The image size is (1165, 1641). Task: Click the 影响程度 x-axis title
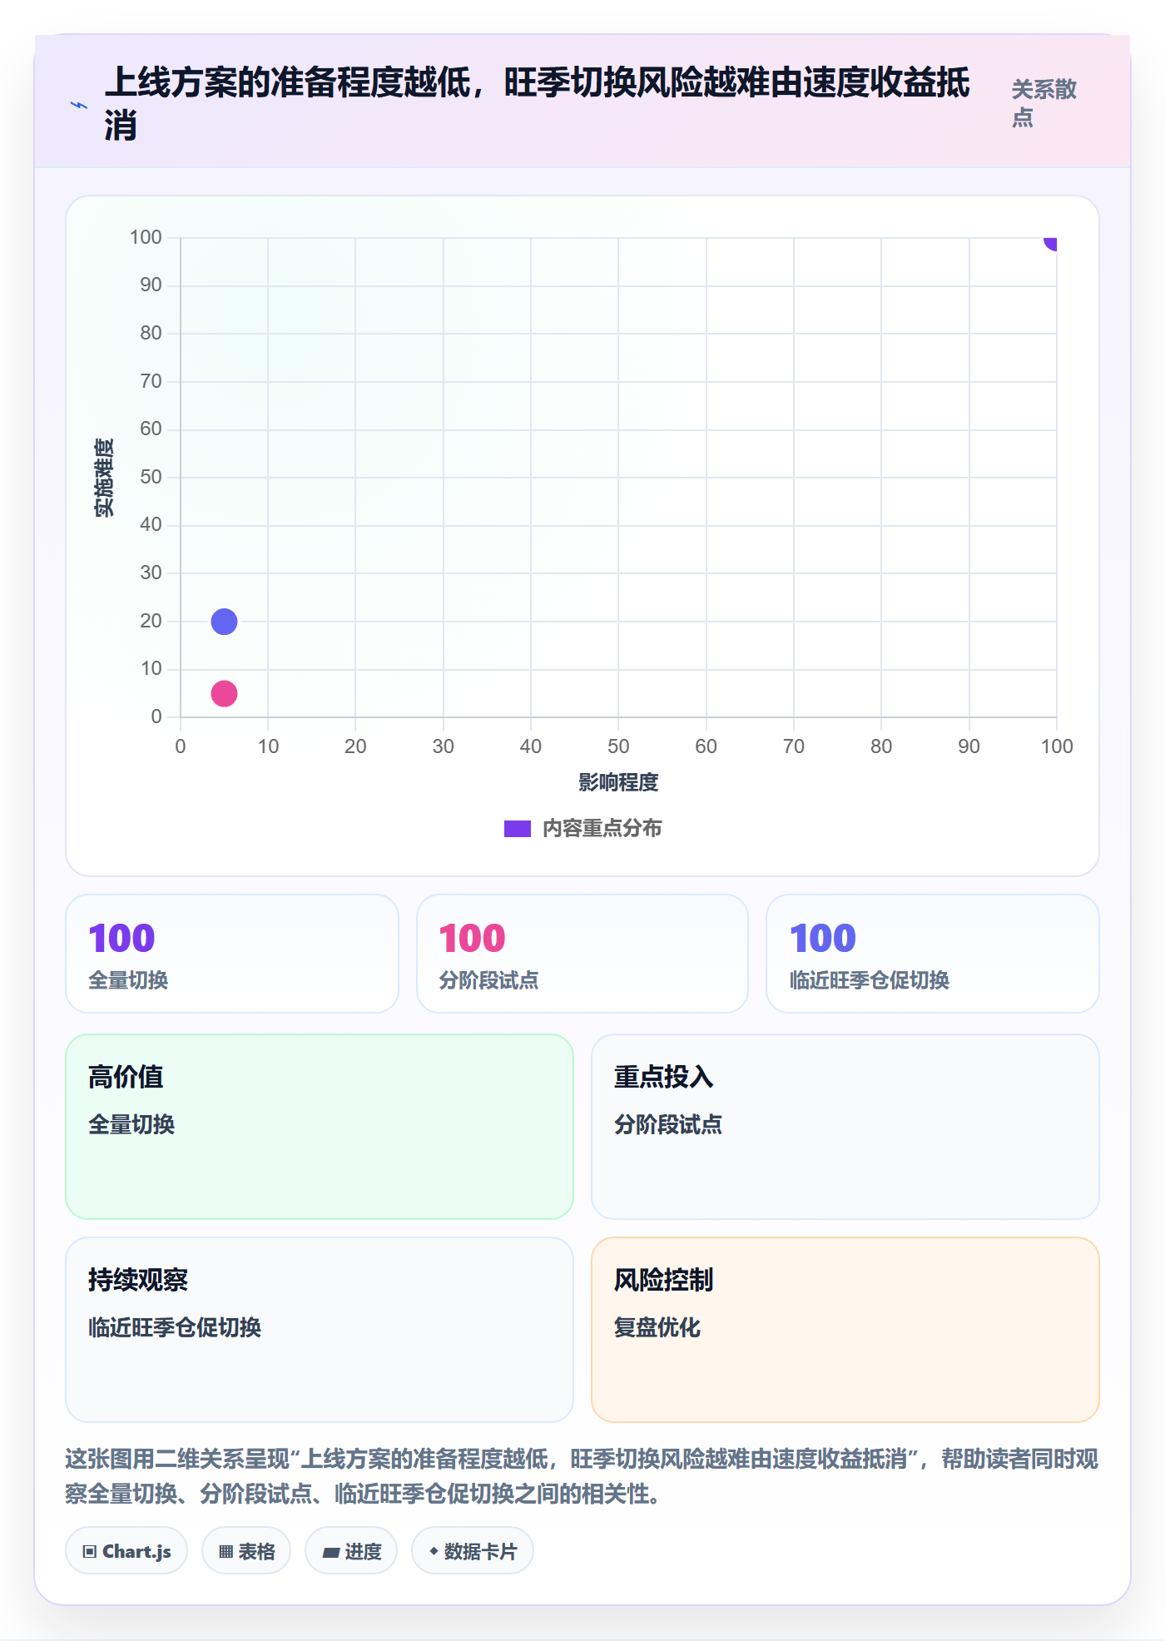pyautogui.click(x=618, y=782)
